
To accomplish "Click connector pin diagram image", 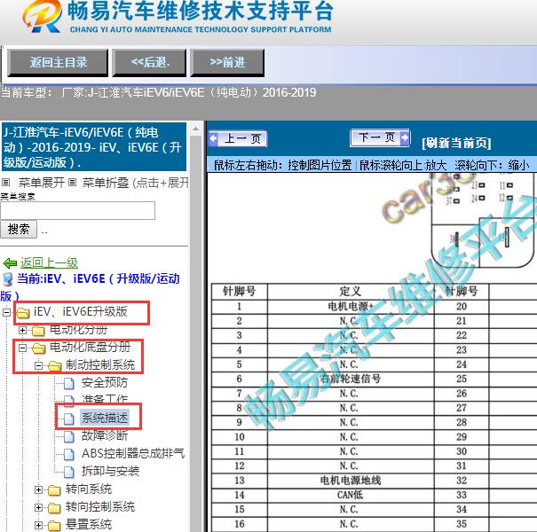I will click(x=483, y=221).
